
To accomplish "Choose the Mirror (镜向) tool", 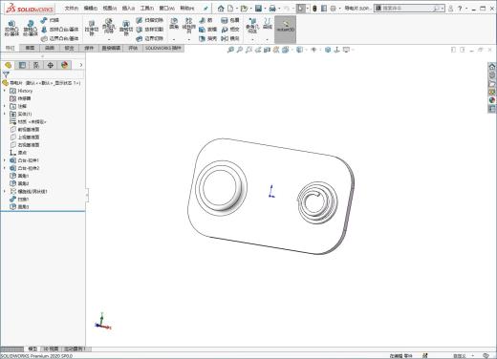I will point(230,38).
